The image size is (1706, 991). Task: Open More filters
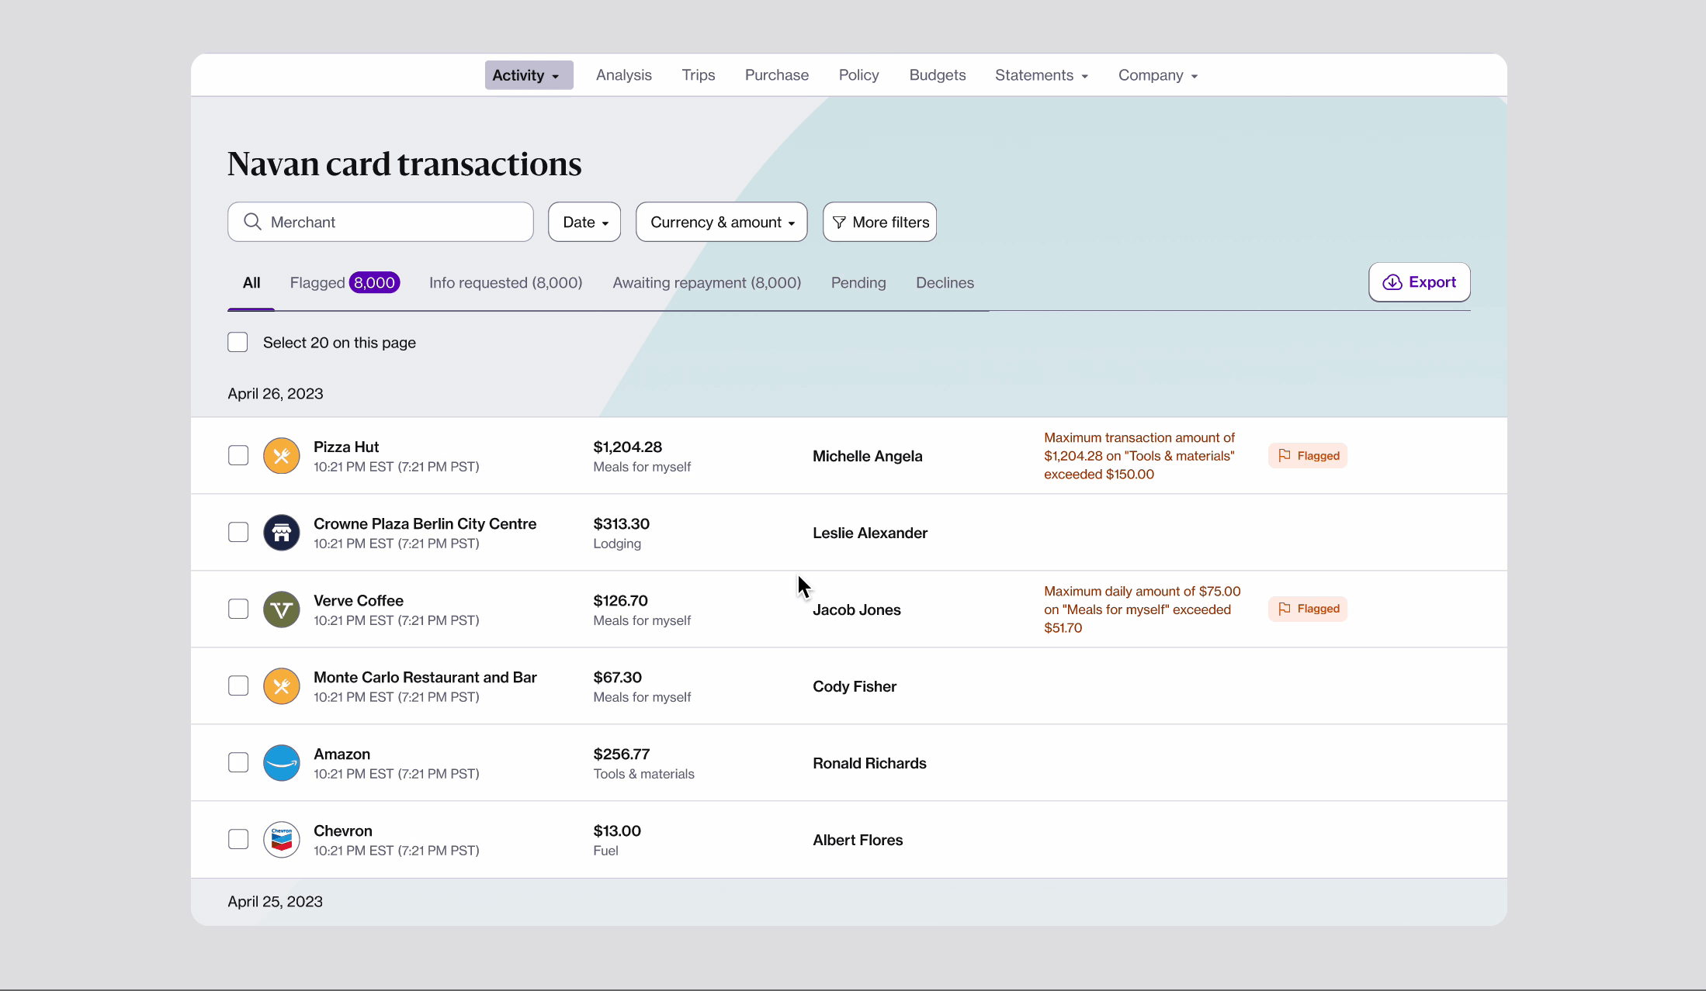[879, 222]
